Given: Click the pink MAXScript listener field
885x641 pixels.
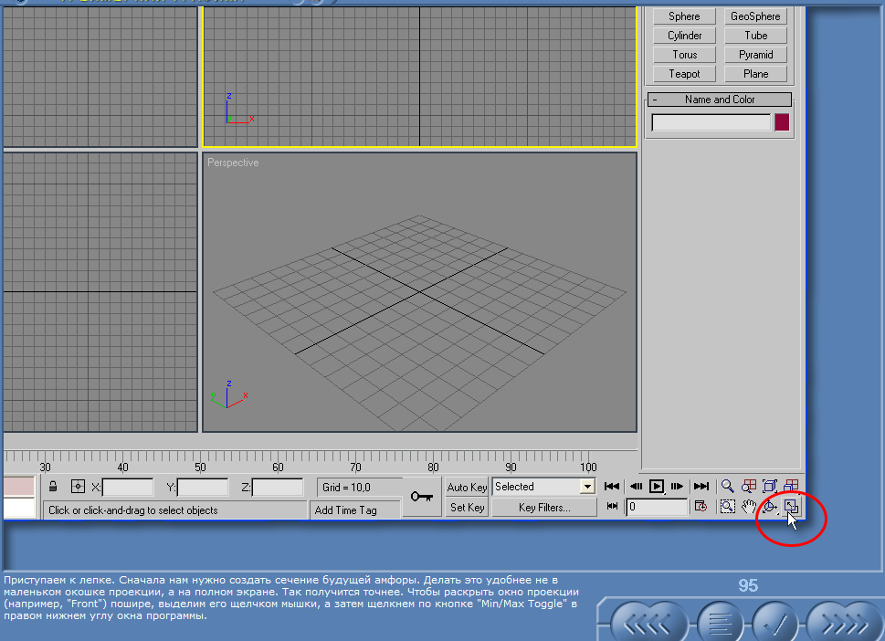Looking at the screenshot, I should click(18, 487).
